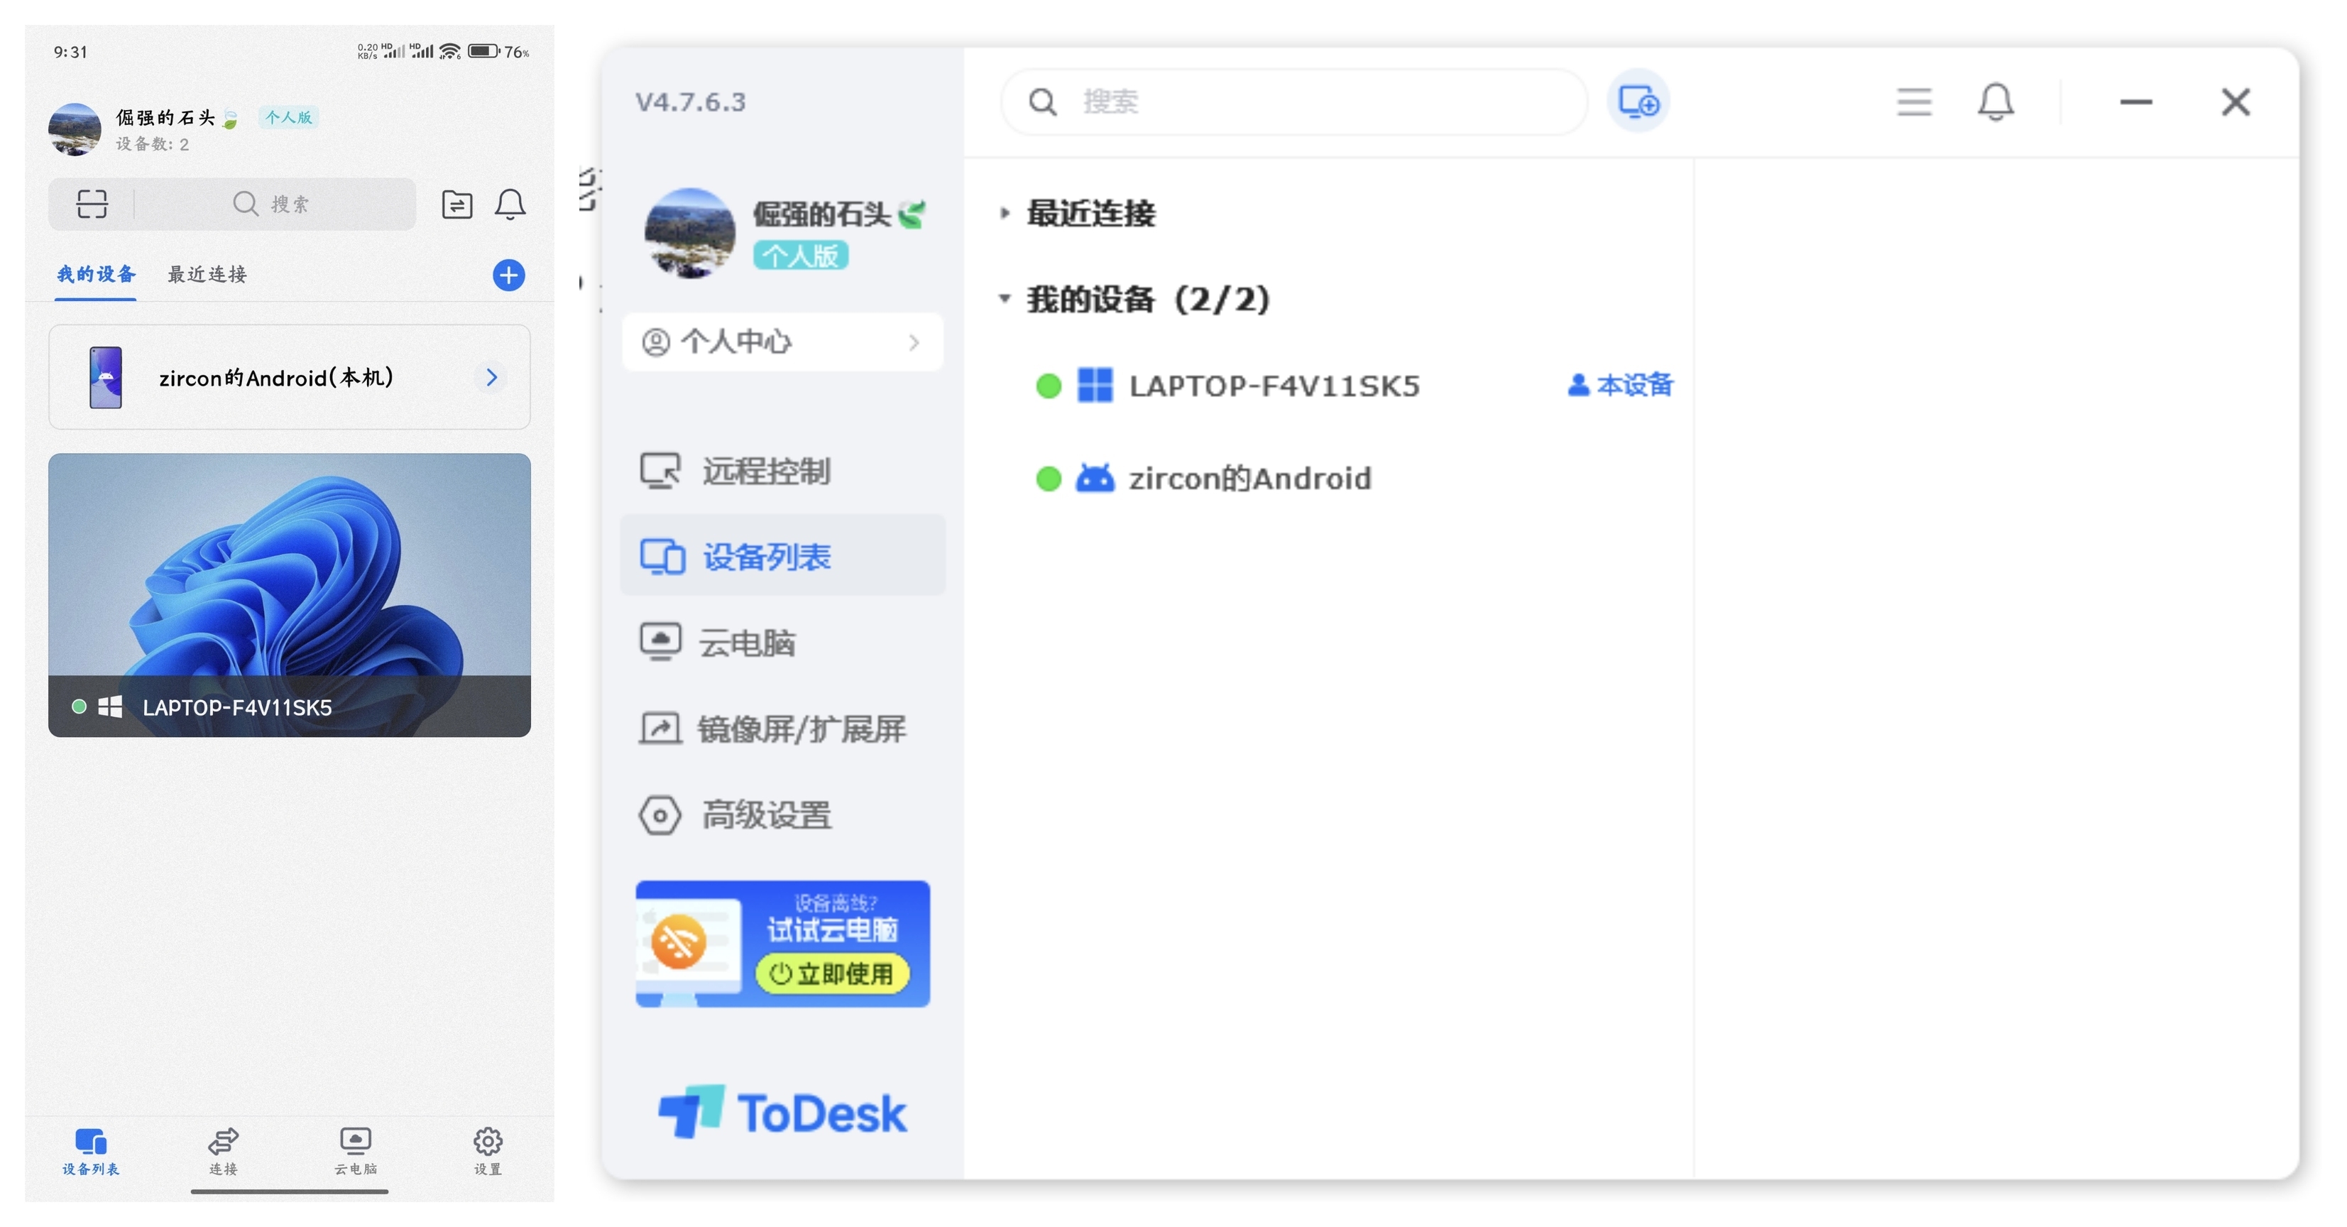The height and width of the screenshot is (1227, 2347).
Task: Tap 连接 in mobile bottom navigation
Action: (x=223, y=1151)
